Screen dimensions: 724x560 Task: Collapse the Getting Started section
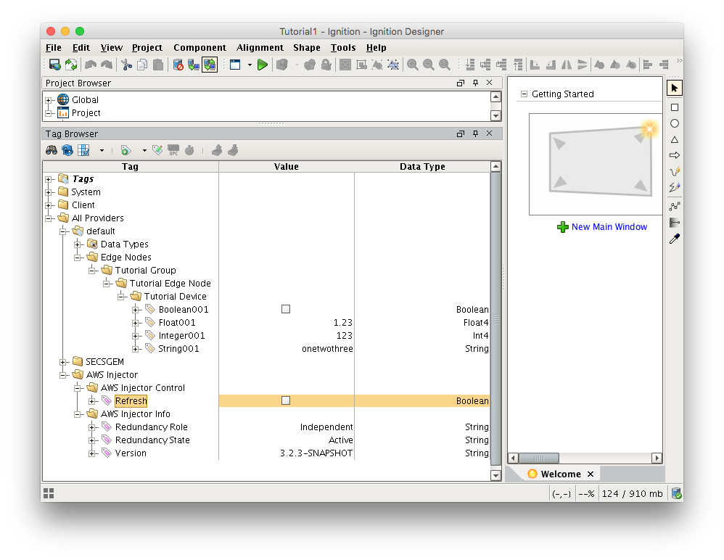pyautogui.click(x=523, y=94)
